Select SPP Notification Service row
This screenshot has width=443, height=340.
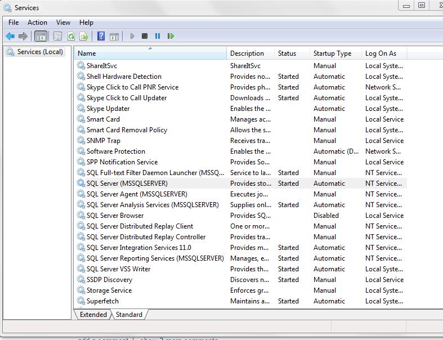[241, 162]
